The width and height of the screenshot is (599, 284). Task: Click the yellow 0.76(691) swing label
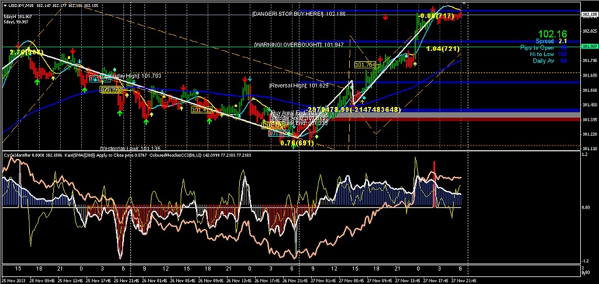(297, 143)
